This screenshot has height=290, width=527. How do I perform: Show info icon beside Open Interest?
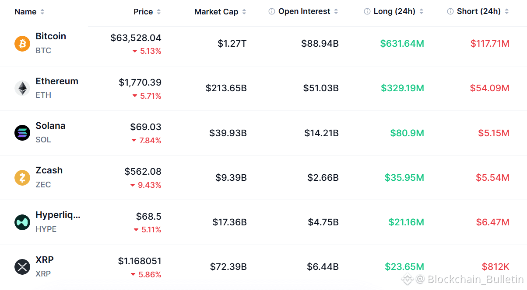click(x=272, y=12)
